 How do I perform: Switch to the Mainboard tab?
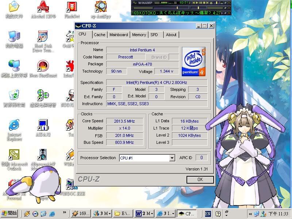coord(119,35)
